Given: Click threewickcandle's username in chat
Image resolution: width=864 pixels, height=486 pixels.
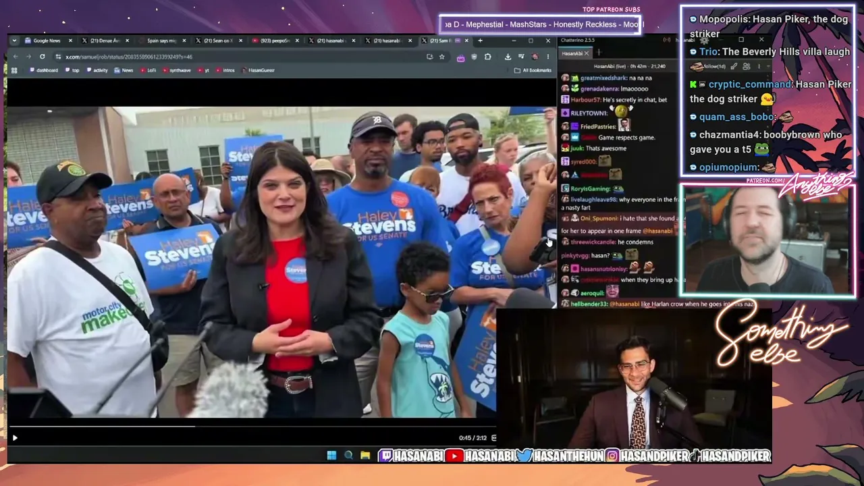Looking at the screenshot, I should point(593,242).
